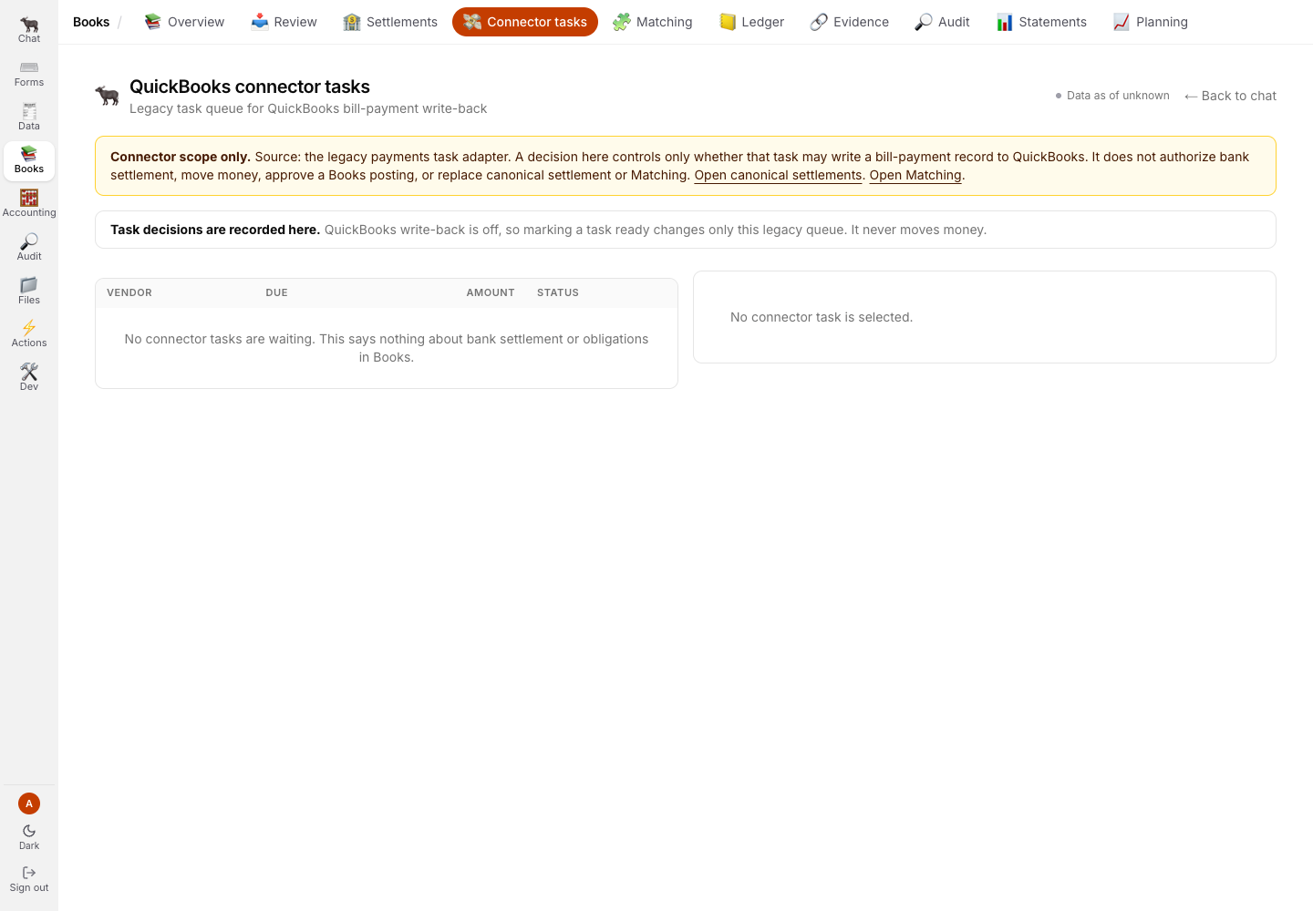Select Books in the sidebar
Screen dimensions: 1313x911
pyautogui.click(x=29, y=161)
